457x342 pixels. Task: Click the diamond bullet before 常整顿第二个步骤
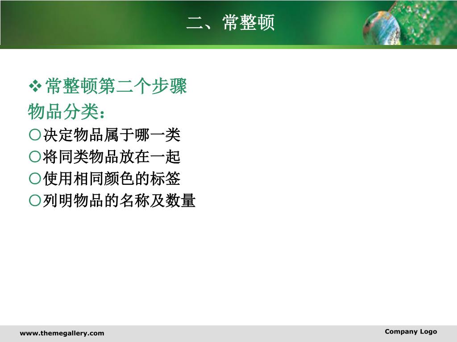tap(35, 86)
